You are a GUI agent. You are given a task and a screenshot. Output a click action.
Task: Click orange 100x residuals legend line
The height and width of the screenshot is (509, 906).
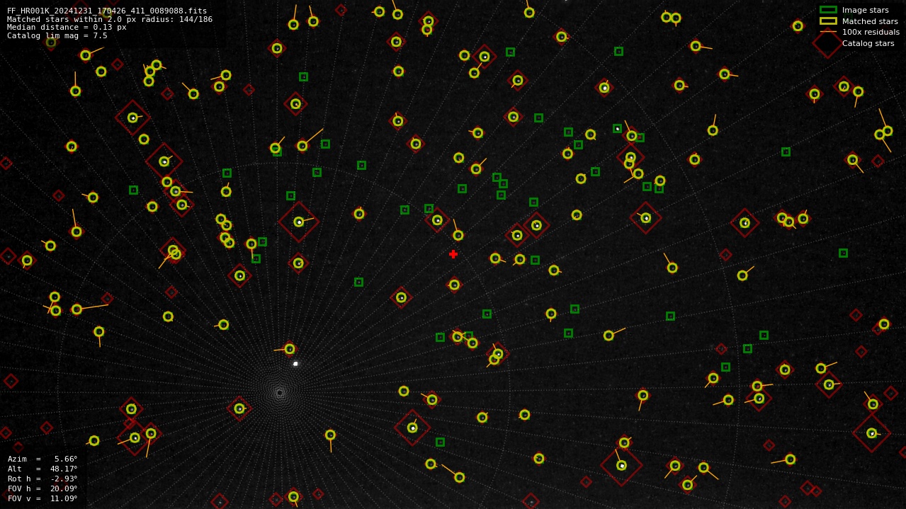pyautogui.click(x=828, y=32)
